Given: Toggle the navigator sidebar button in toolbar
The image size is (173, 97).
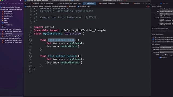Looking at the screenshot, I should (6, 1).
